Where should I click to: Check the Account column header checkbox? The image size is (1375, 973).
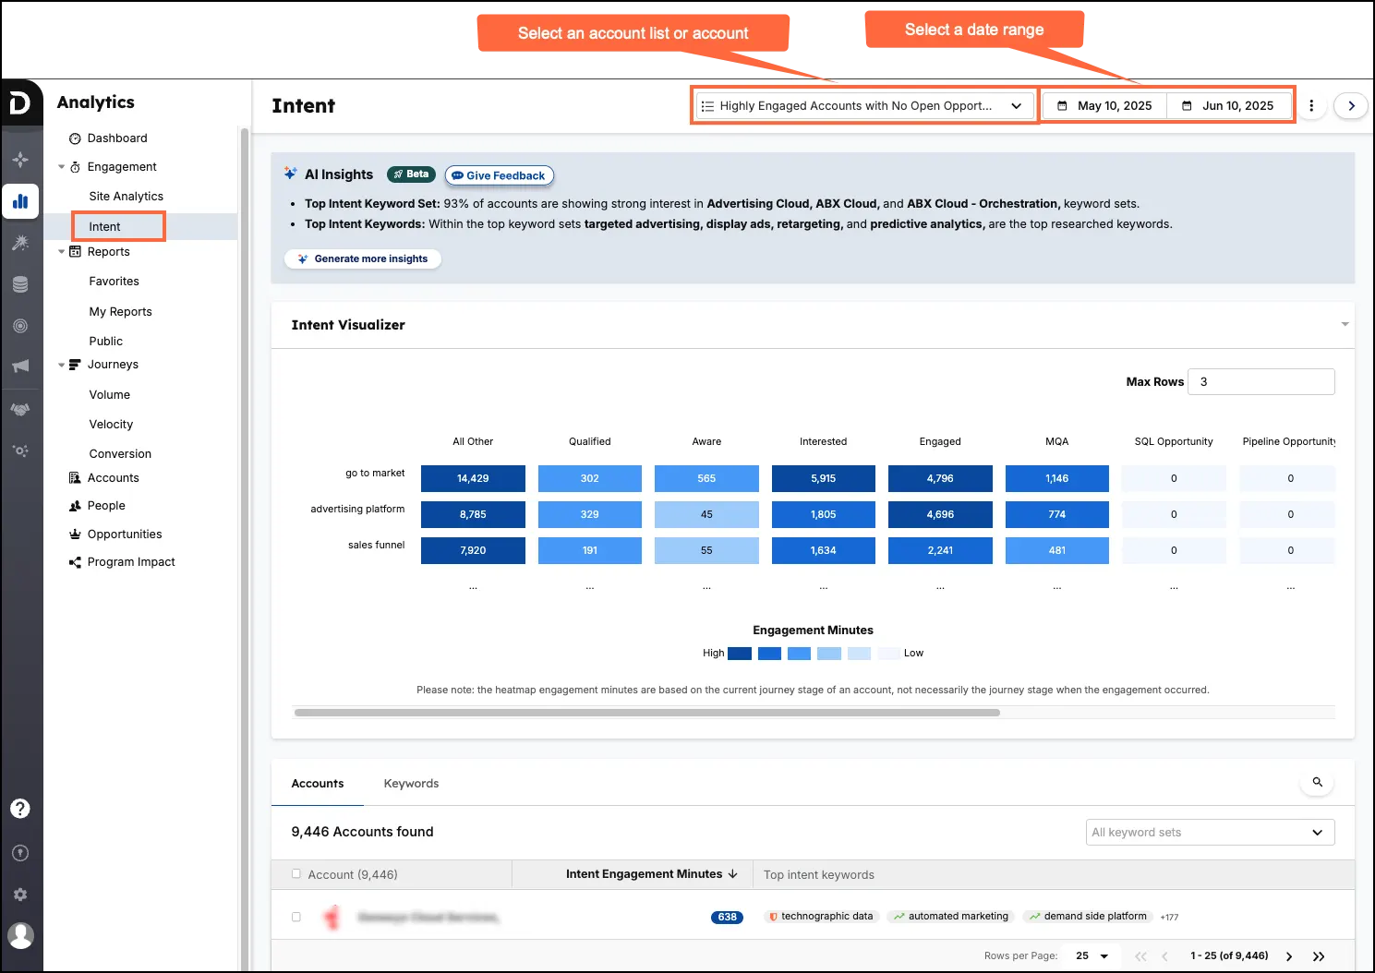coord(296,873)
